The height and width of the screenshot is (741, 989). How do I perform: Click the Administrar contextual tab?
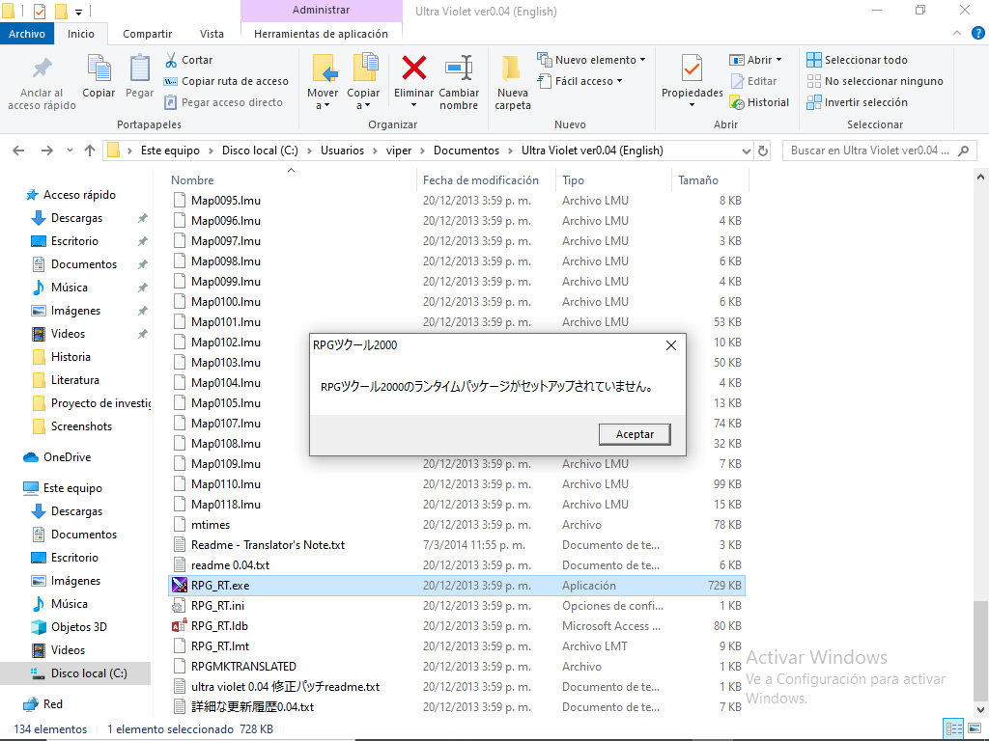click(321, 10)
